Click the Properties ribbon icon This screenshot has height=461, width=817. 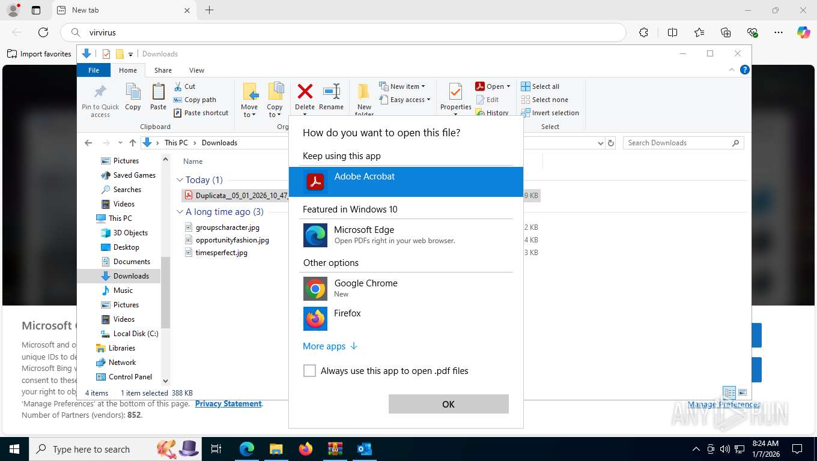pyautogui.click(x=455, y=92)
